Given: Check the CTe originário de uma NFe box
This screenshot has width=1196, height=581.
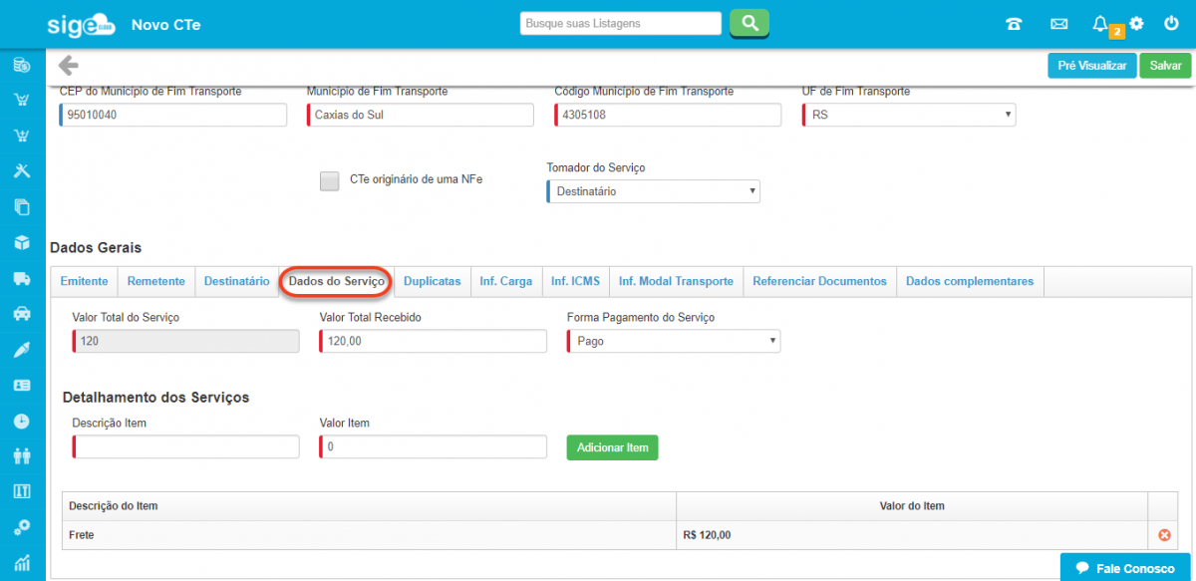Looking at the screenshot, I should 329,180.
